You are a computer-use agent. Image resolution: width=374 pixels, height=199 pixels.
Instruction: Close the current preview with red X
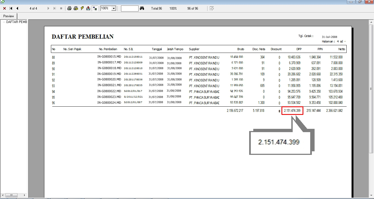pos(4,8)
